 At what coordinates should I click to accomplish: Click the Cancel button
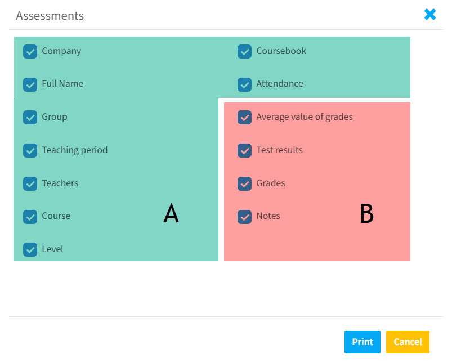point(408,342)
